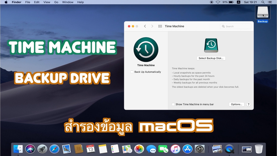Open the Edit menu

(37, 2)
